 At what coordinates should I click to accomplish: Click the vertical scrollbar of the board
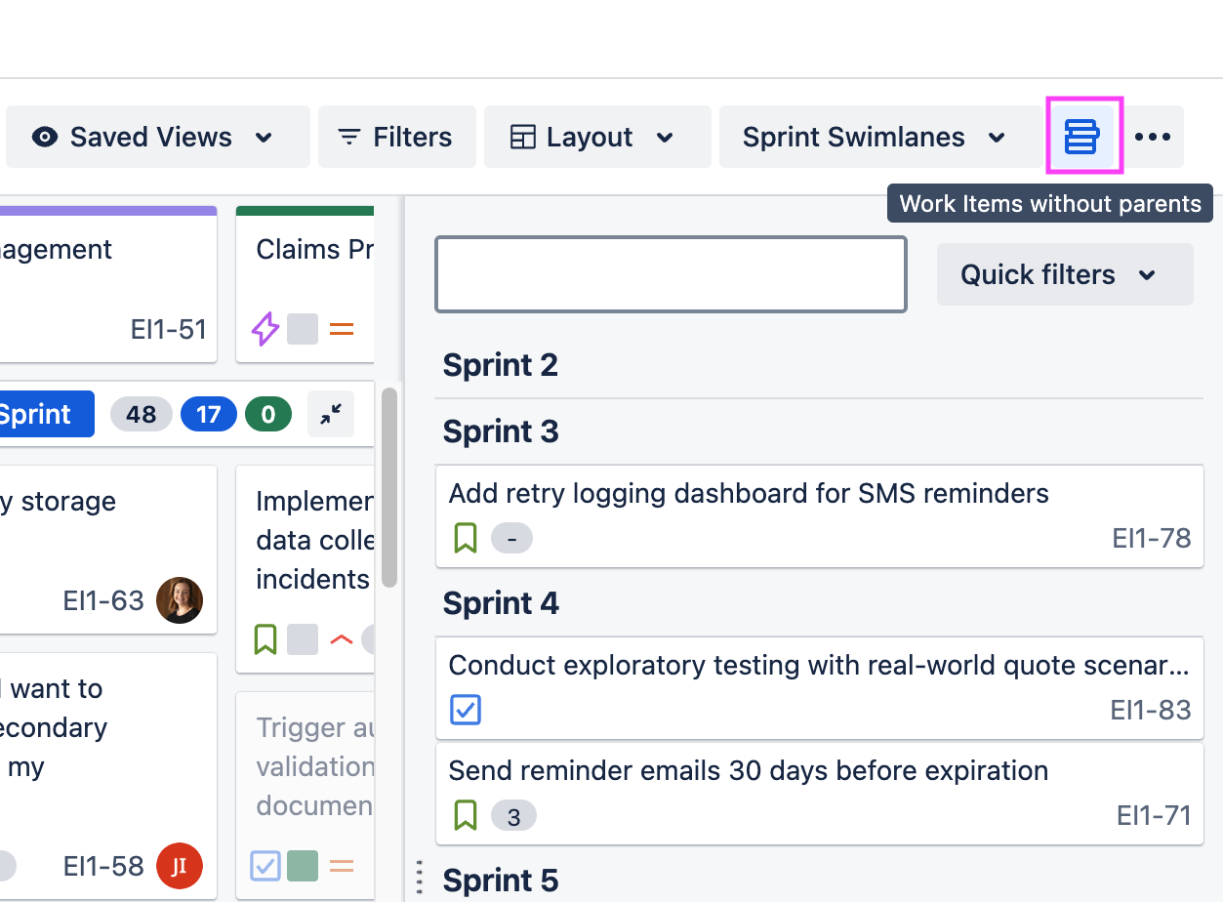pyautogui.click(x=388, y=488)
